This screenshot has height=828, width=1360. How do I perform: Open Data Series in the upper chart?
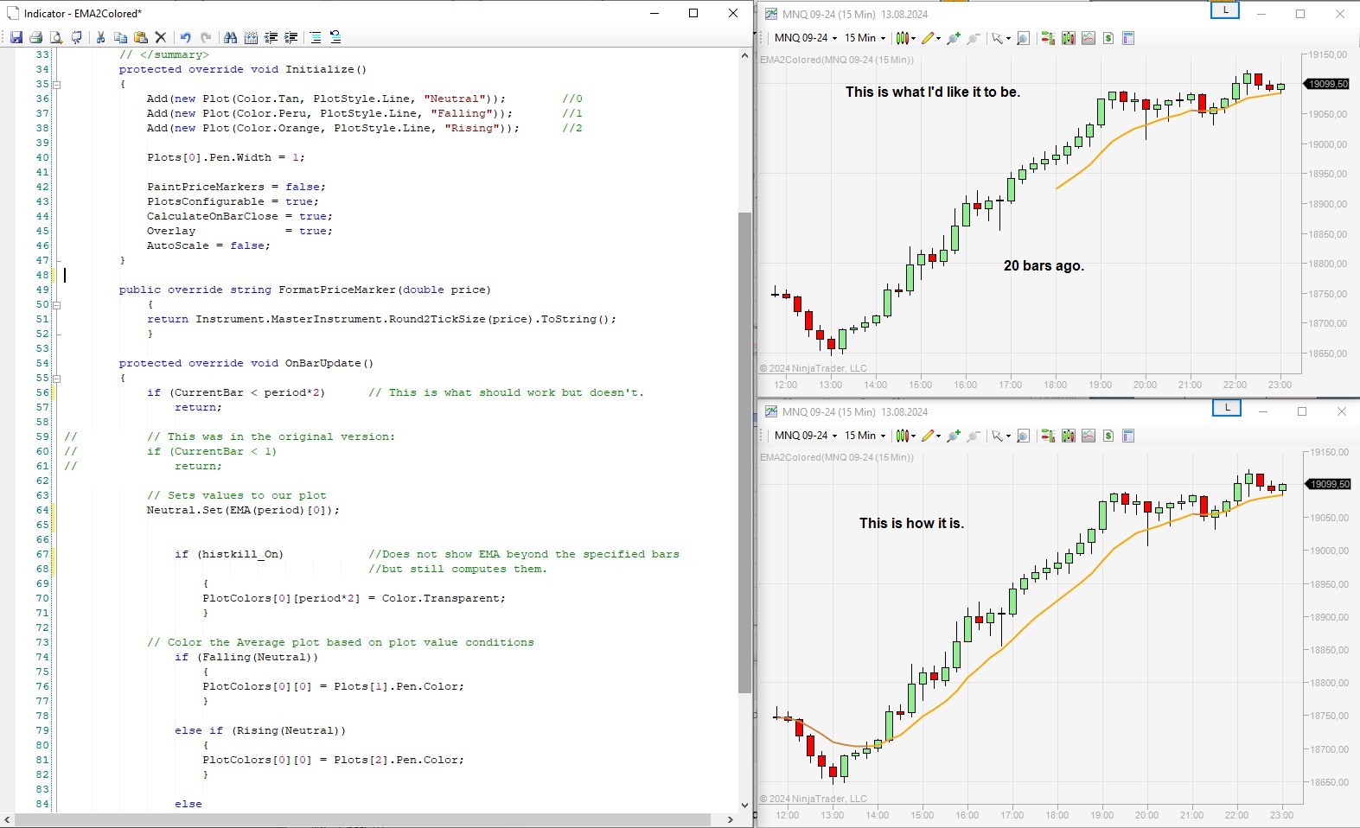[1069, 38]
